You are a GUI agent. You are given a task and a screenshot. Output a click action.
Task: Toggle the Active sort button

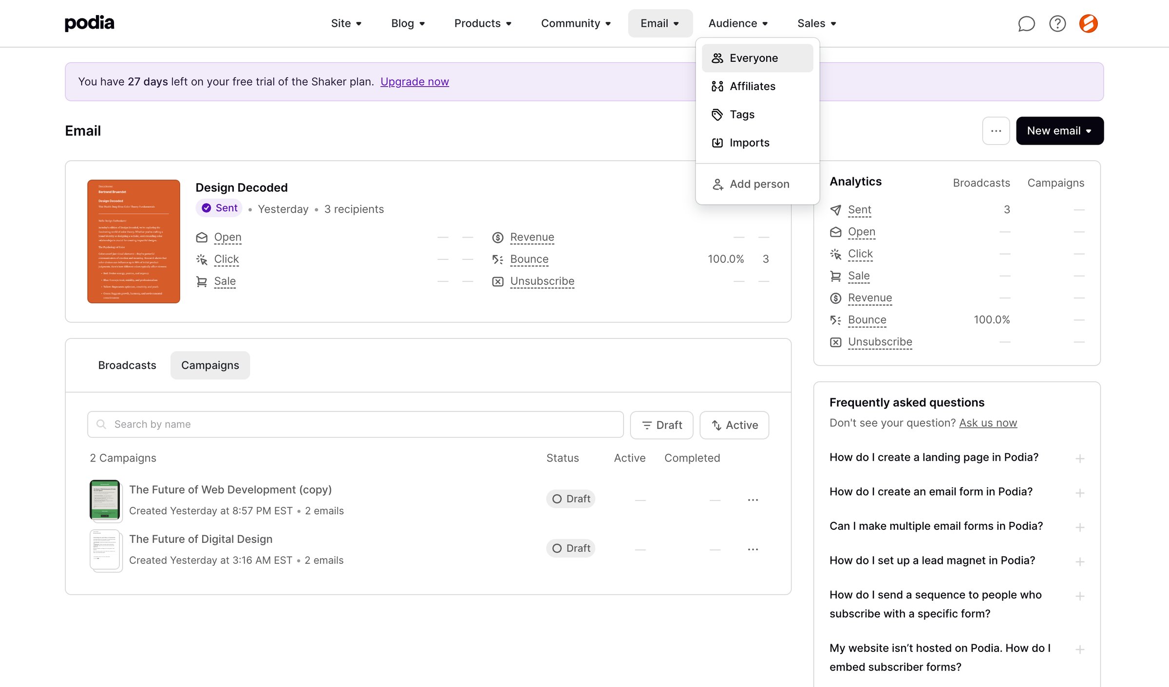735,425
